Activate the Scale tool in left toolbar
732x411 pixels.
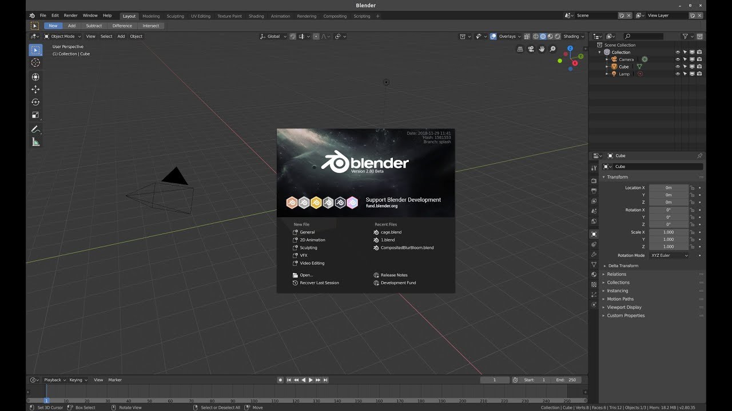35,115
